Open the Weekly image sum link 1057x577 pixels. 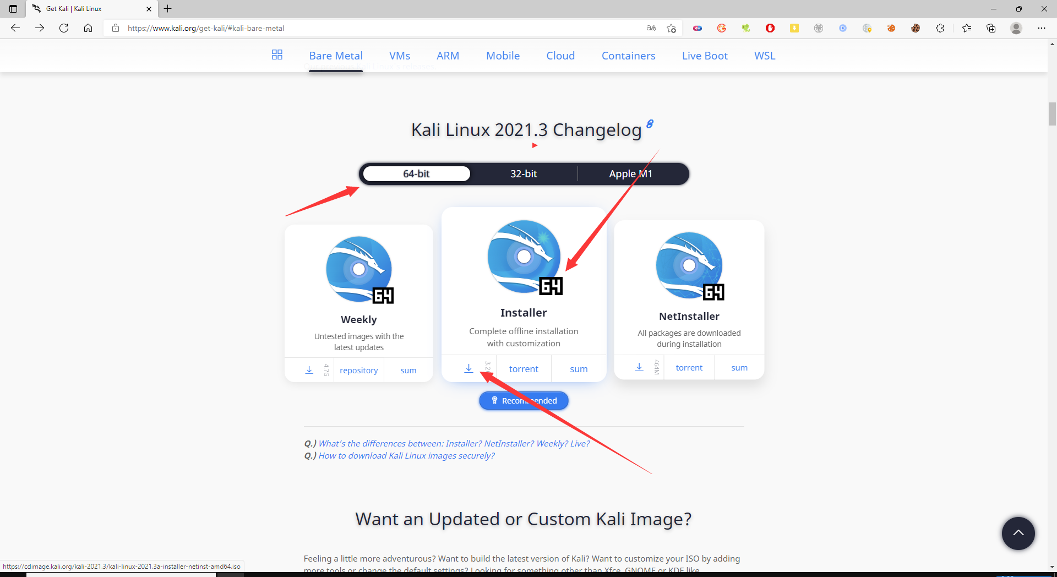click(408, 371)
